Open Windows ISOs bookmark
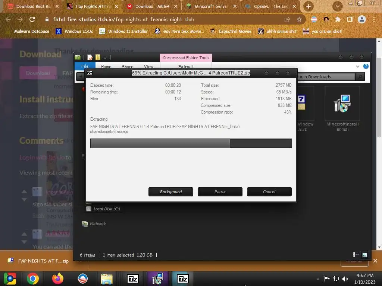The width and height of the screenshot is (382, 286). (x=74, y=31)
